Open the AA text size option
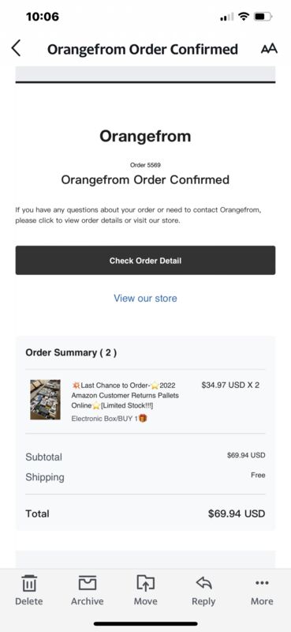Viewport: 291px width, 632px height. (269, 49)
